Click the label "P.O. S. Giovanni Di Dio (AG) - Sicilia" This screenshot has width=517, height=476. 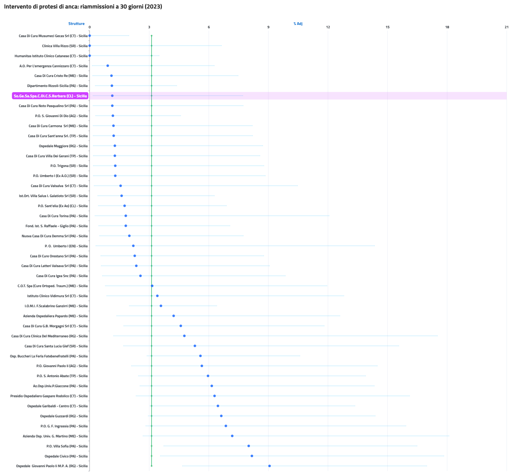point(61,116)
